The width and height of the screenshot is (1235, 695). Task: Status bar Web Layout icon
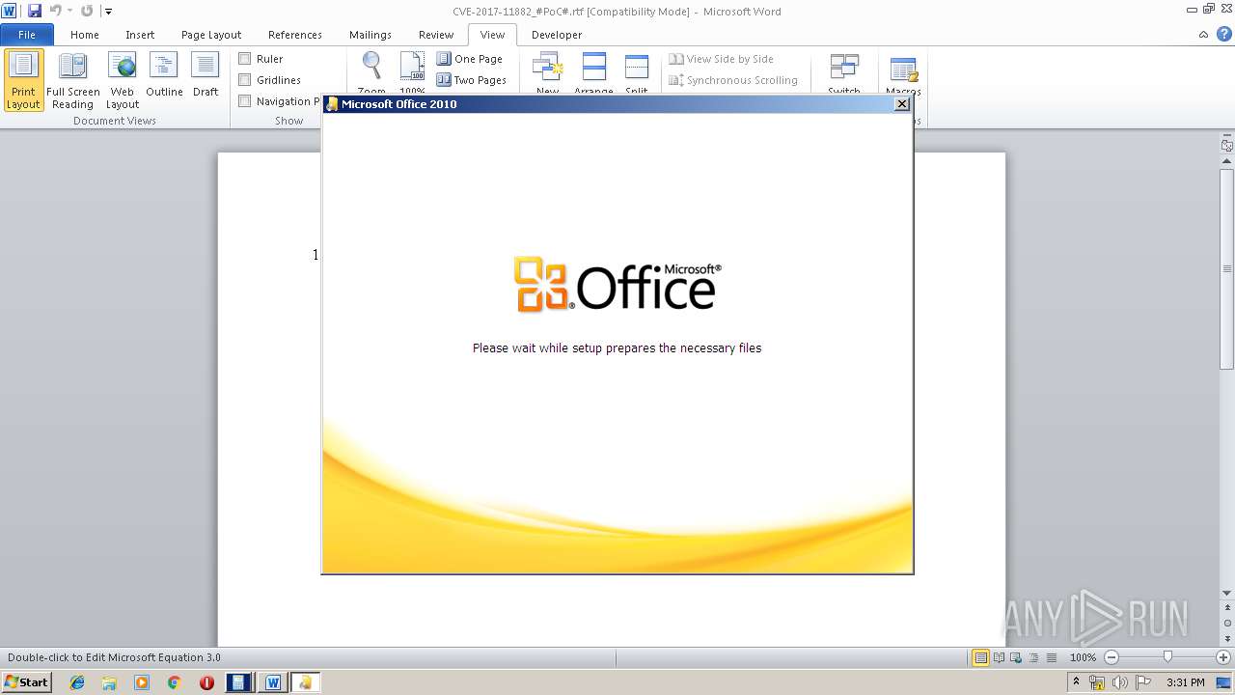(x=1016, y=657)
